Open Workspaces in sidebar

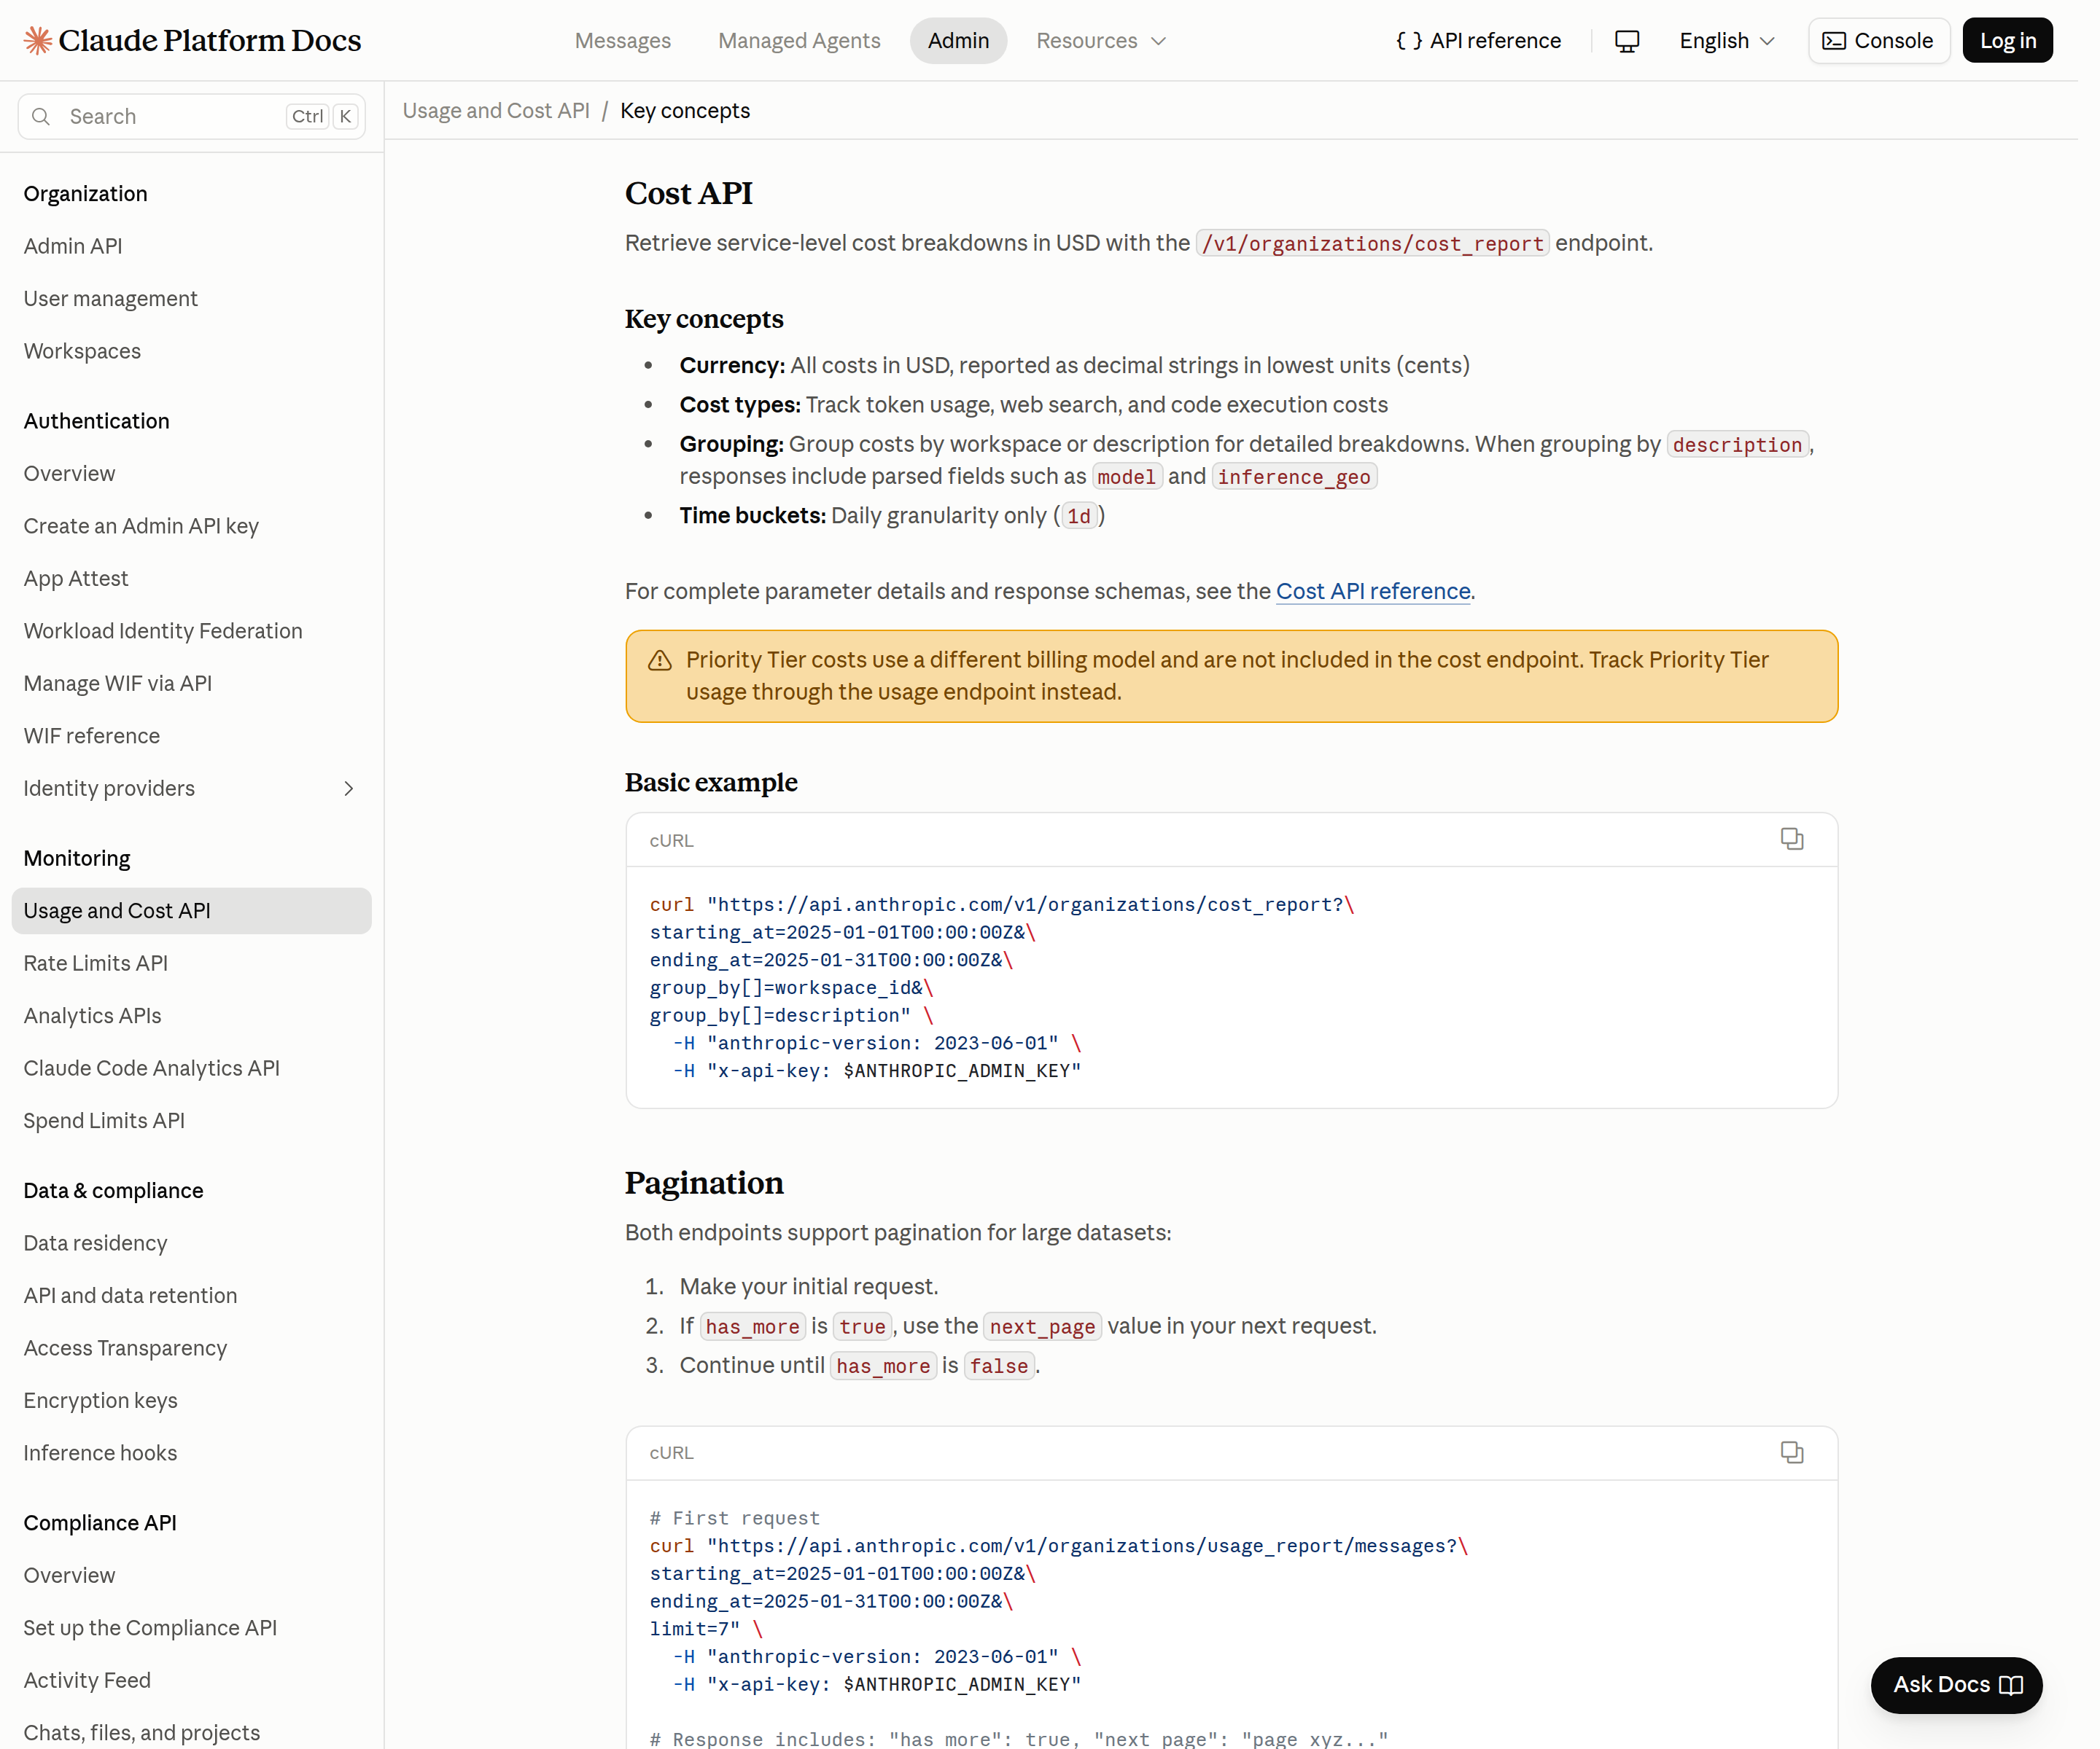[83, 355]
